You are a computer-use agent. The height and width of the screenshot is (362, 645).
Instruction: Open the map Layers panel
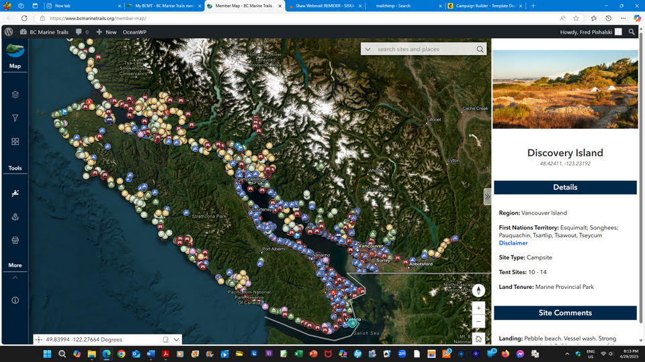(15, 95)
